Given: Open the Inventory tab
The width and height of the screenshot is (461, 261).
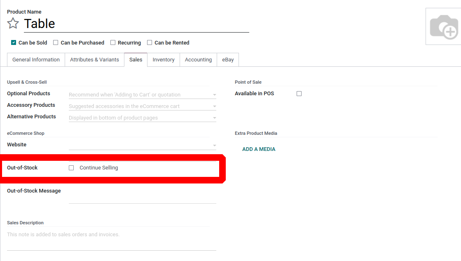Looking at the screenshot, I should [163, 59].
